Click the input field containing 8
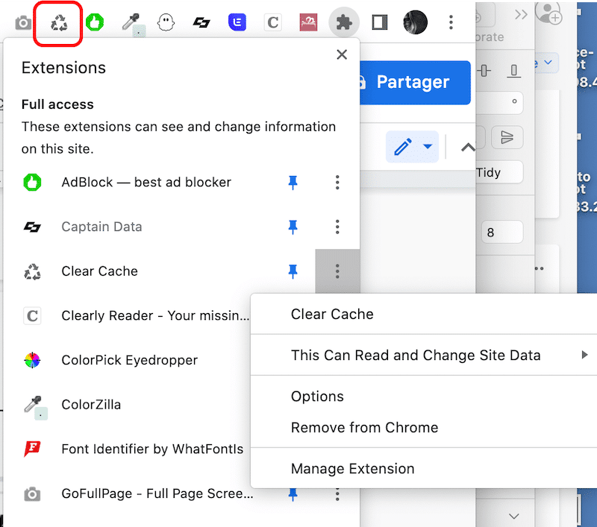The image size is (597, 527). (502, 232)
